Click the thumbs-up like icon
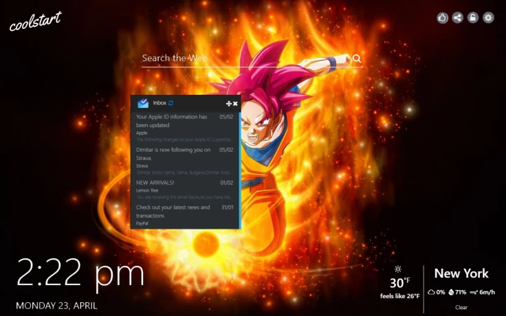Screen dimensions: 506x316 (443, 17)
